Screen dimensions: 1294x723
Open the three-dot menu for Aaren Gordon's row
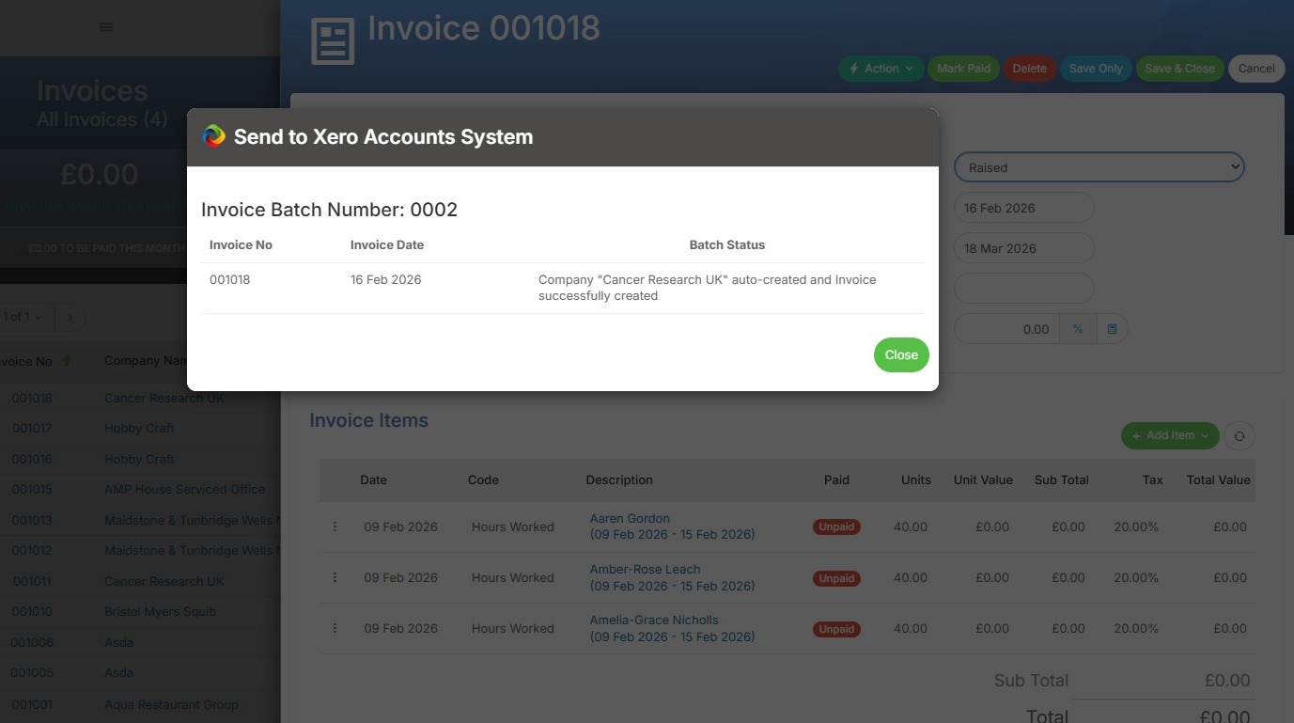pyautogui.click(x=335, y=527)
